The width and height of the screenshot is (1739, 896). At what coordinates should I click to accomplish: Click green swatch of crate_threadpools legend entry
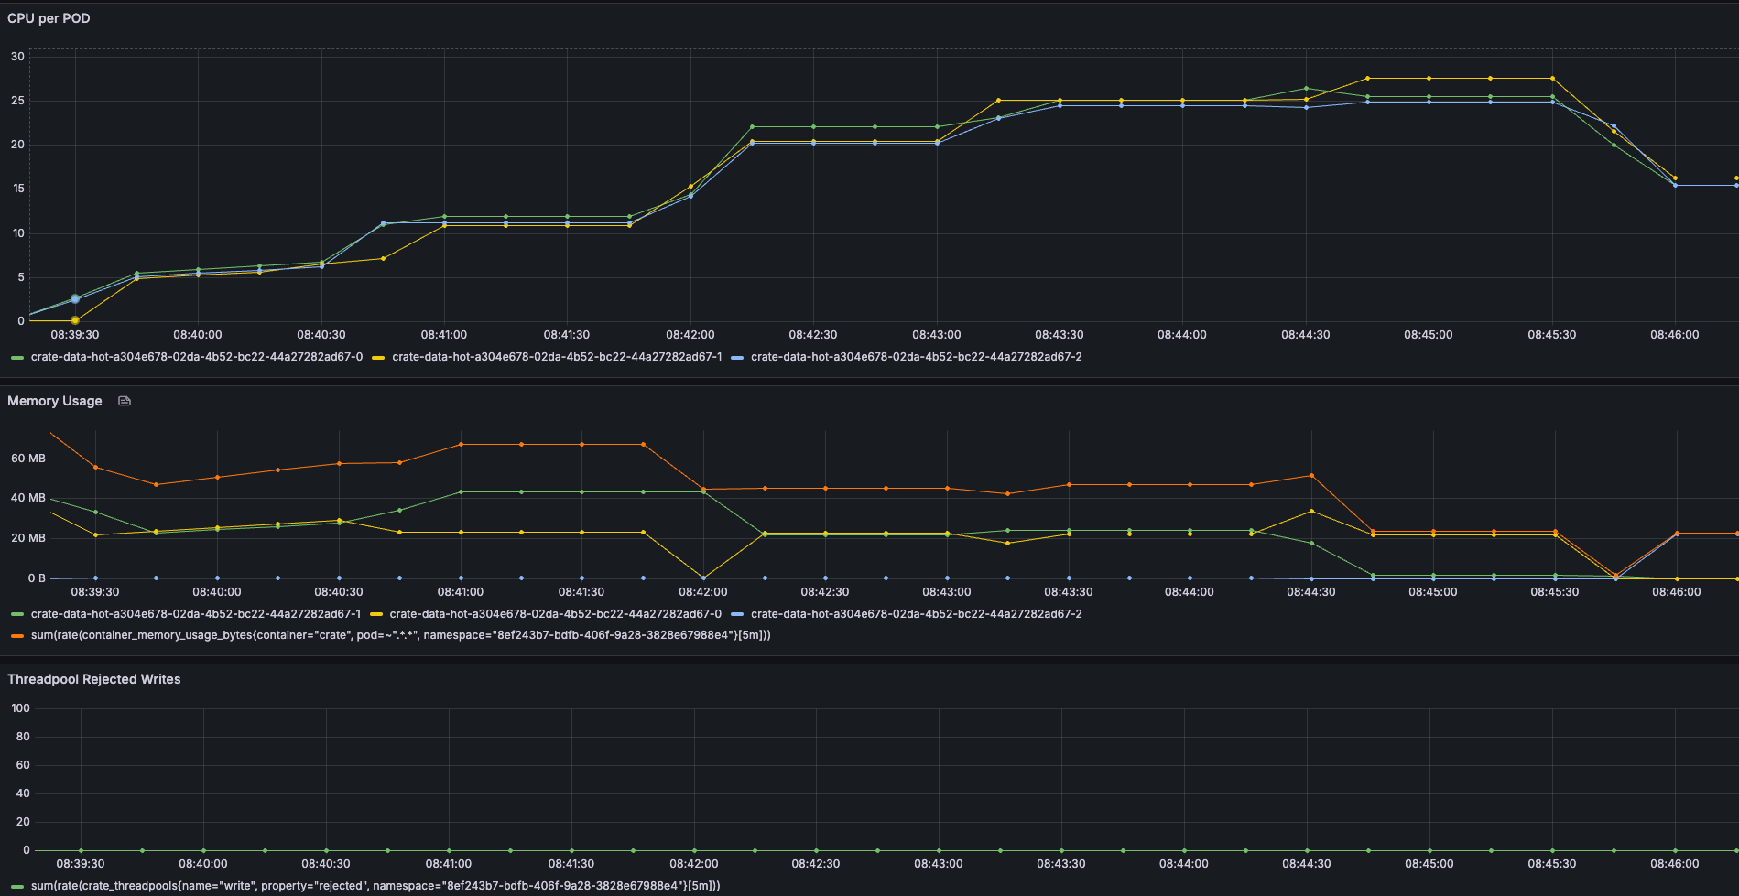click(17, 887)
